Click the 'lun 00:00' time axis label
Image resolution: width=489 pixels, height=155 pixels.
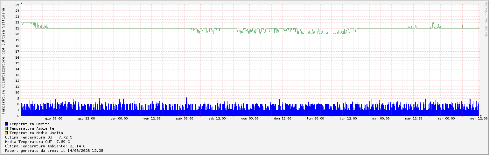click(315, 119)
